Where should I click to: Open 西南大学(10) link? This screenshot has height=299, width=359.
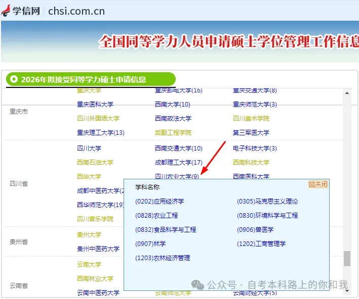173,105
